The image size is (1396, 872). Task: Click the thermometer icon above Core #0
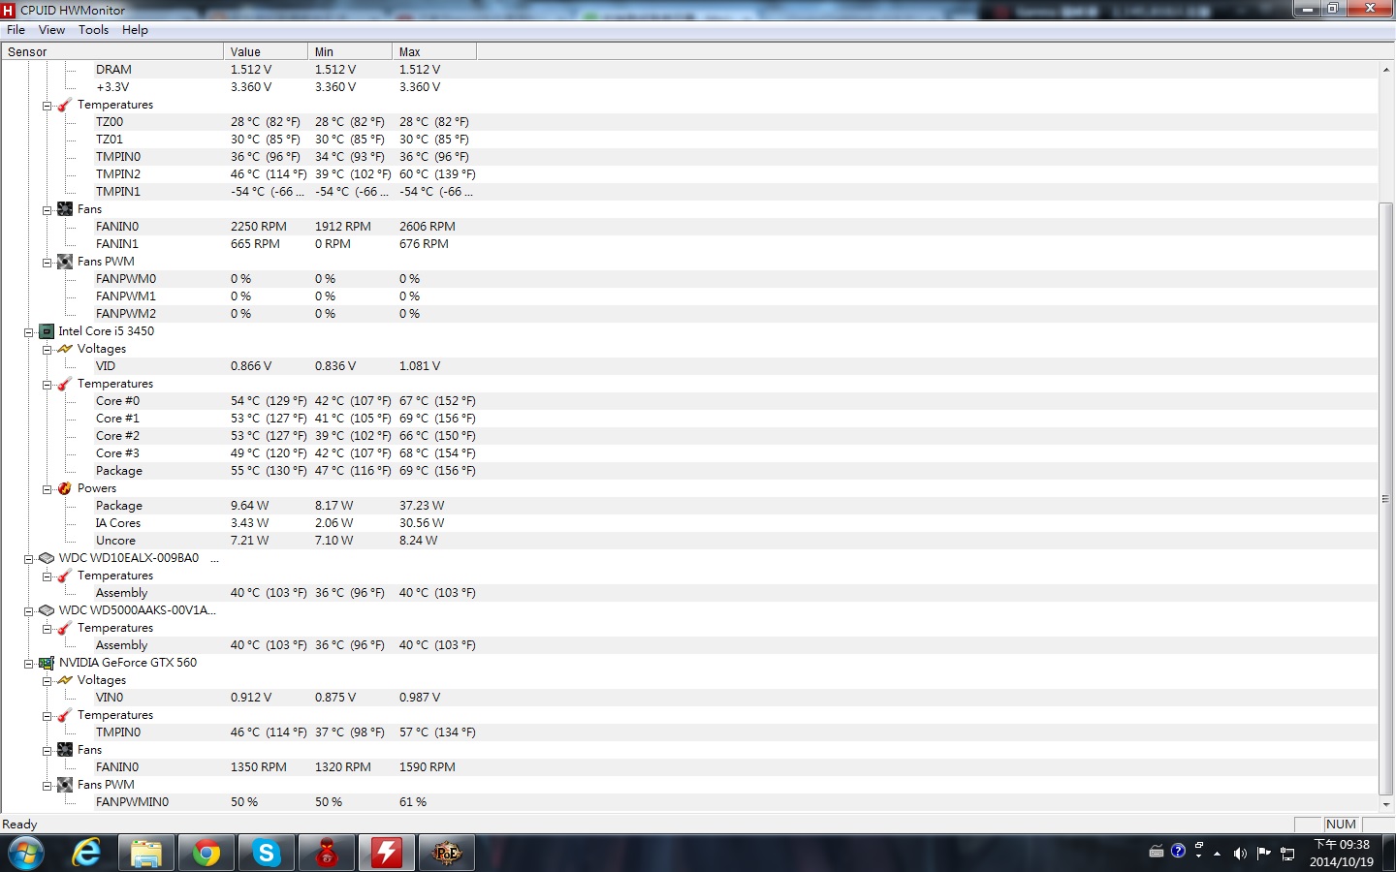[x=65, y=384]
